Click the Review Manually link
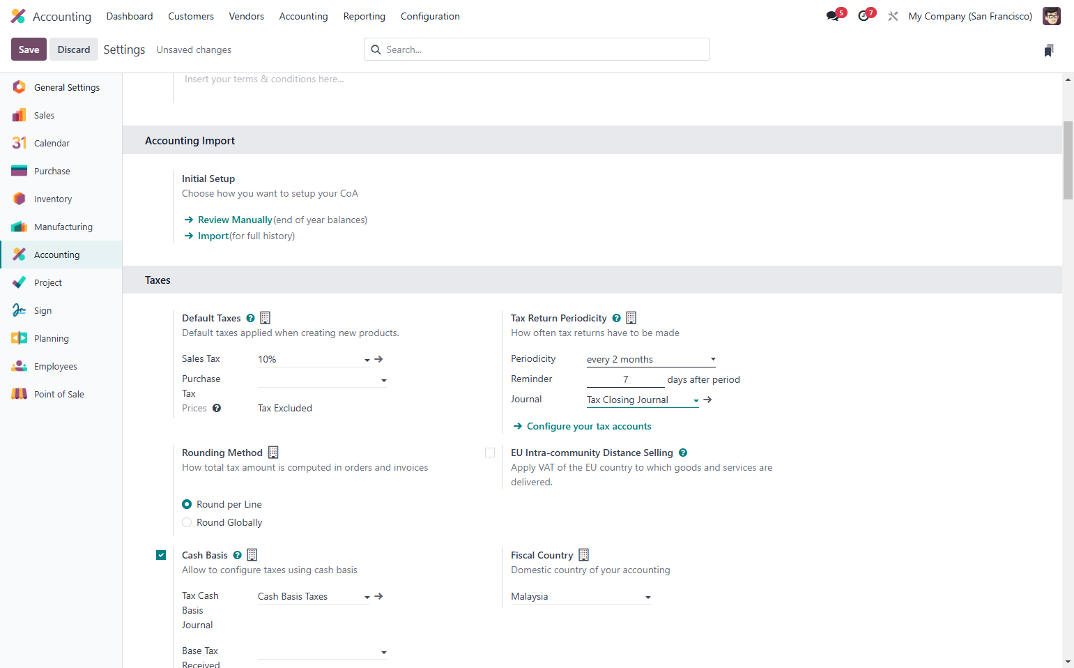This screenshot has width=1074, height=668. [x=235, y=220]
